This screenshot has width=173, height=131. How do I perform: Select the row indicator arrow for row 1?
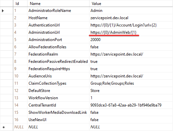click(3, 11)
